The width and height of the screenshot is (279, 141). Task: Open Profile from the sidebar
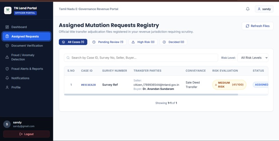coord(27,87)
